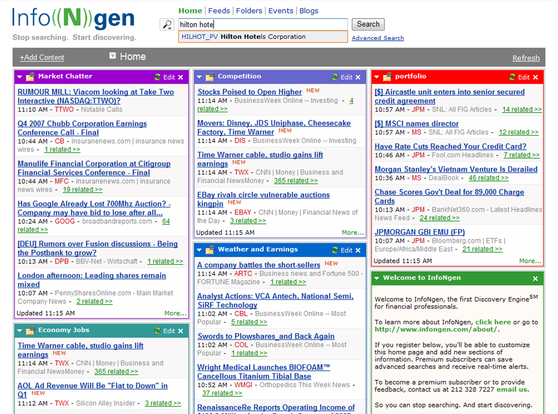This screenshot has height=414, width=558.
Task: Collapse the Market Chatter panel
Action: click(20, 77)
